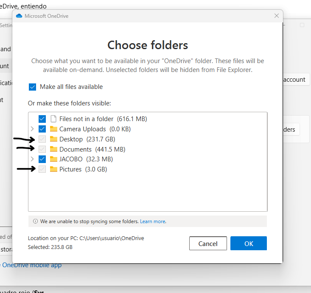
Task: Click the Documents folder icon
Action: tap(53, 149)
